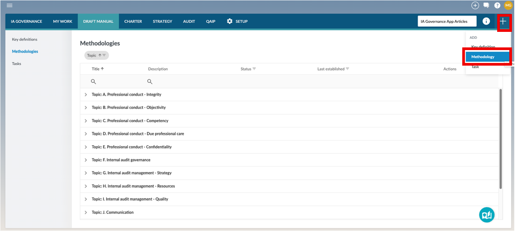Click the Title column header text

(x=96, y=69)
